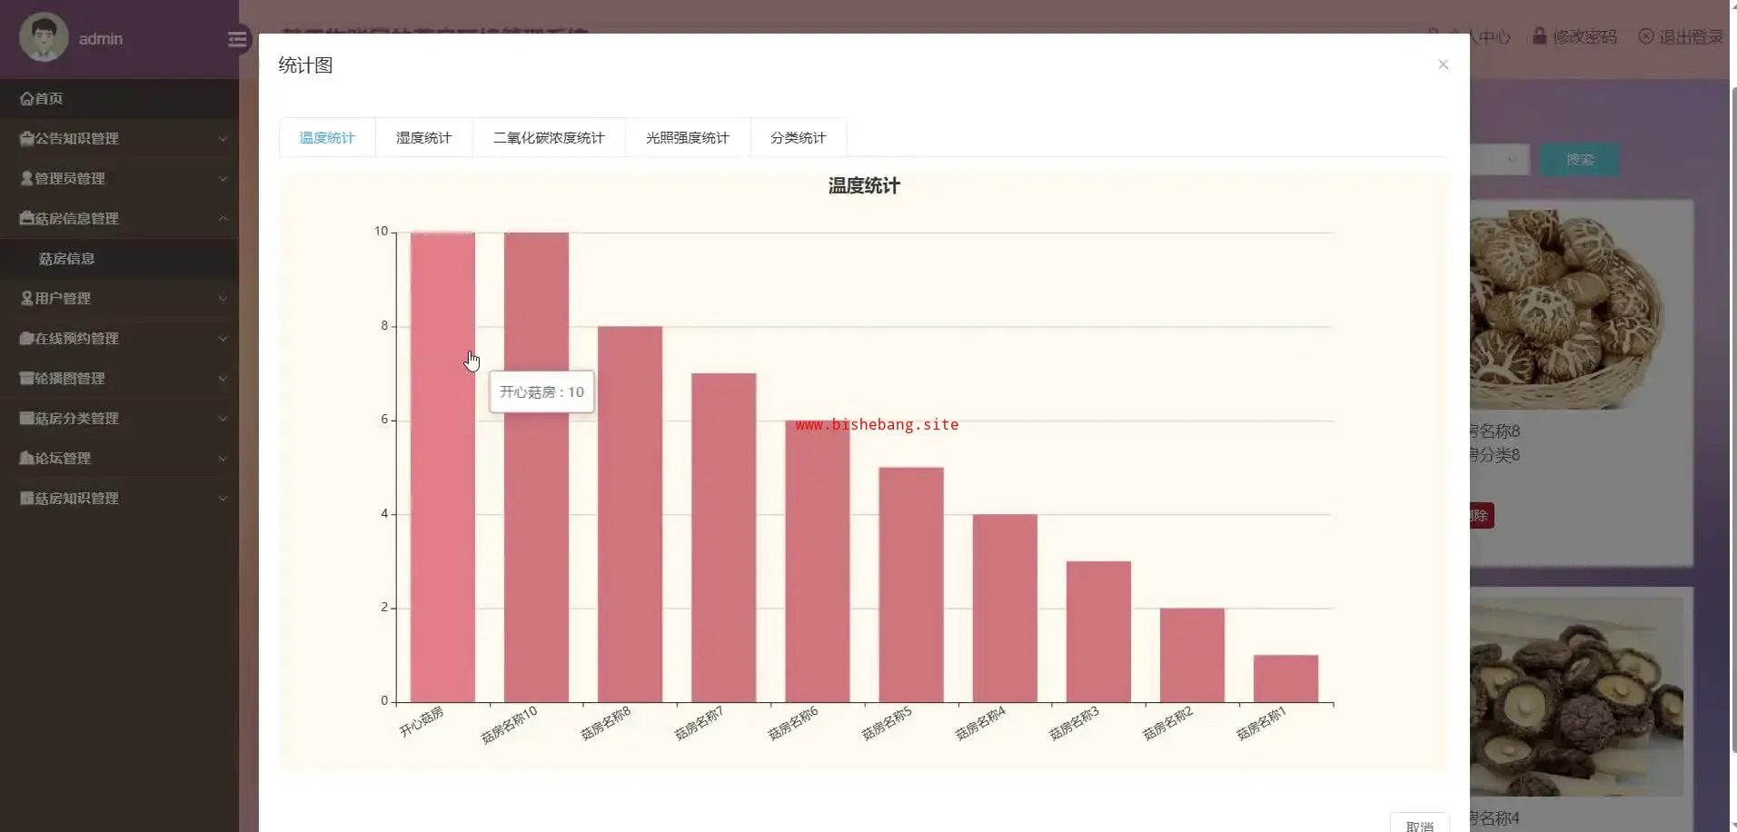Switch to the 湿度统计 tab

coord(423,138)
